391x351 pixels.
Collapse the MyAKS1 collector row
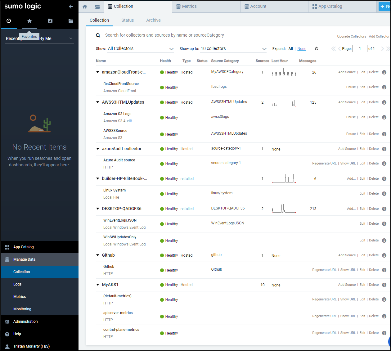pyautogui.click(x=98, y=285)
